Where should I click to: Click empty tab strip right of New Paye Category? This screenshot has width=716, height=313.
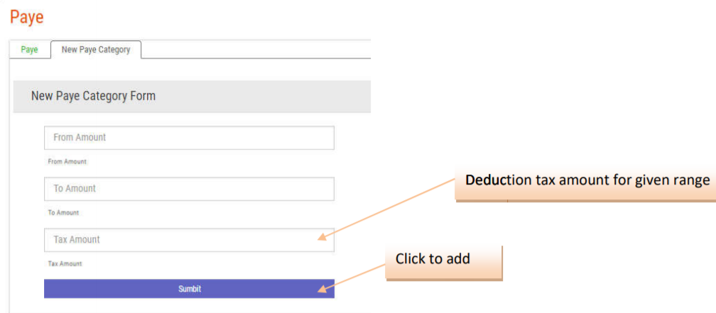tap(256, 50)
